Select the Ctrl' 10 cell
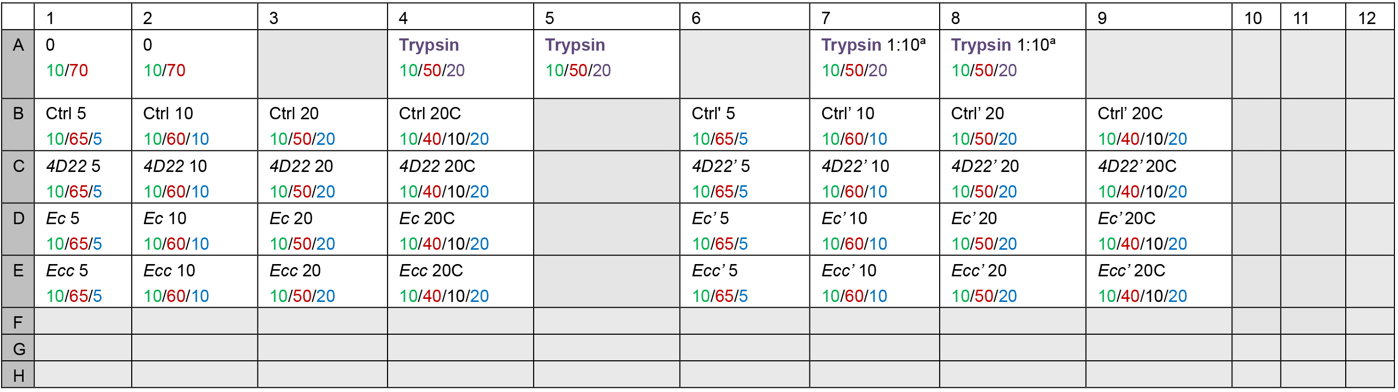This screenshot has width=1398, height=392. (875, 124)
